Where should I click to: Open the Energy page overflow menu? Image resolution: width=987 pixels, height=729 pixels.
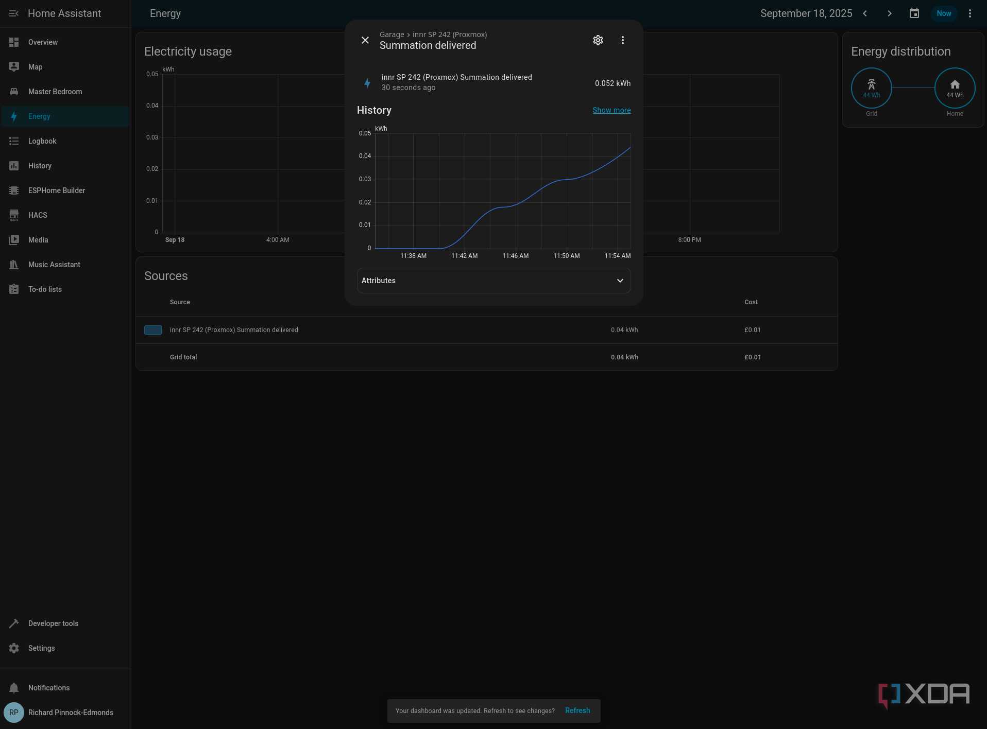pyautogui.click(x=970, y=13)
